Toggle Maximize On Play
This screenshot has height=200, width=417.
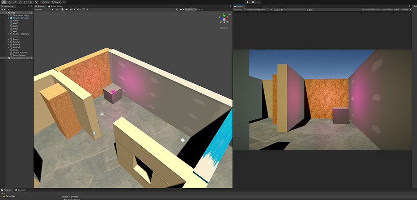pyautogui.click(x=371, y=10)
